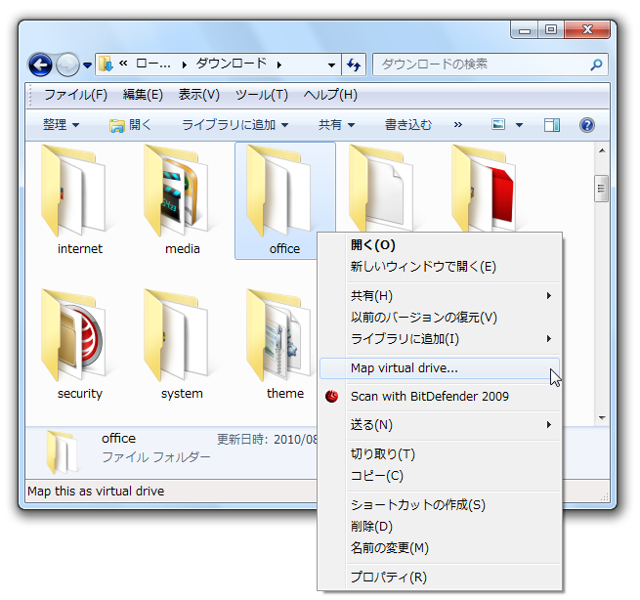Image resolution: width=640 pixels, height=600 pixels.
Task: Choose プロパティ(R) in context menu
Action: click(440, 578)
